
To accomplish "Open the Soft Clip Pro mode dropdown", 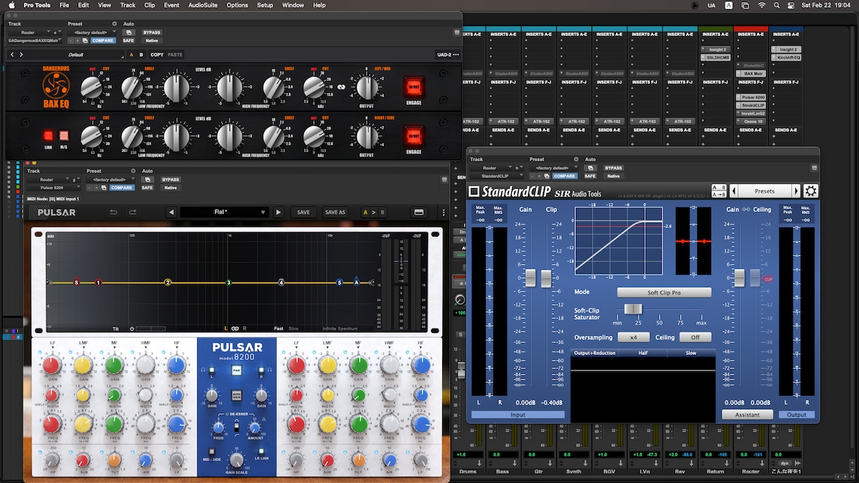I will click(x=664, y=292).
